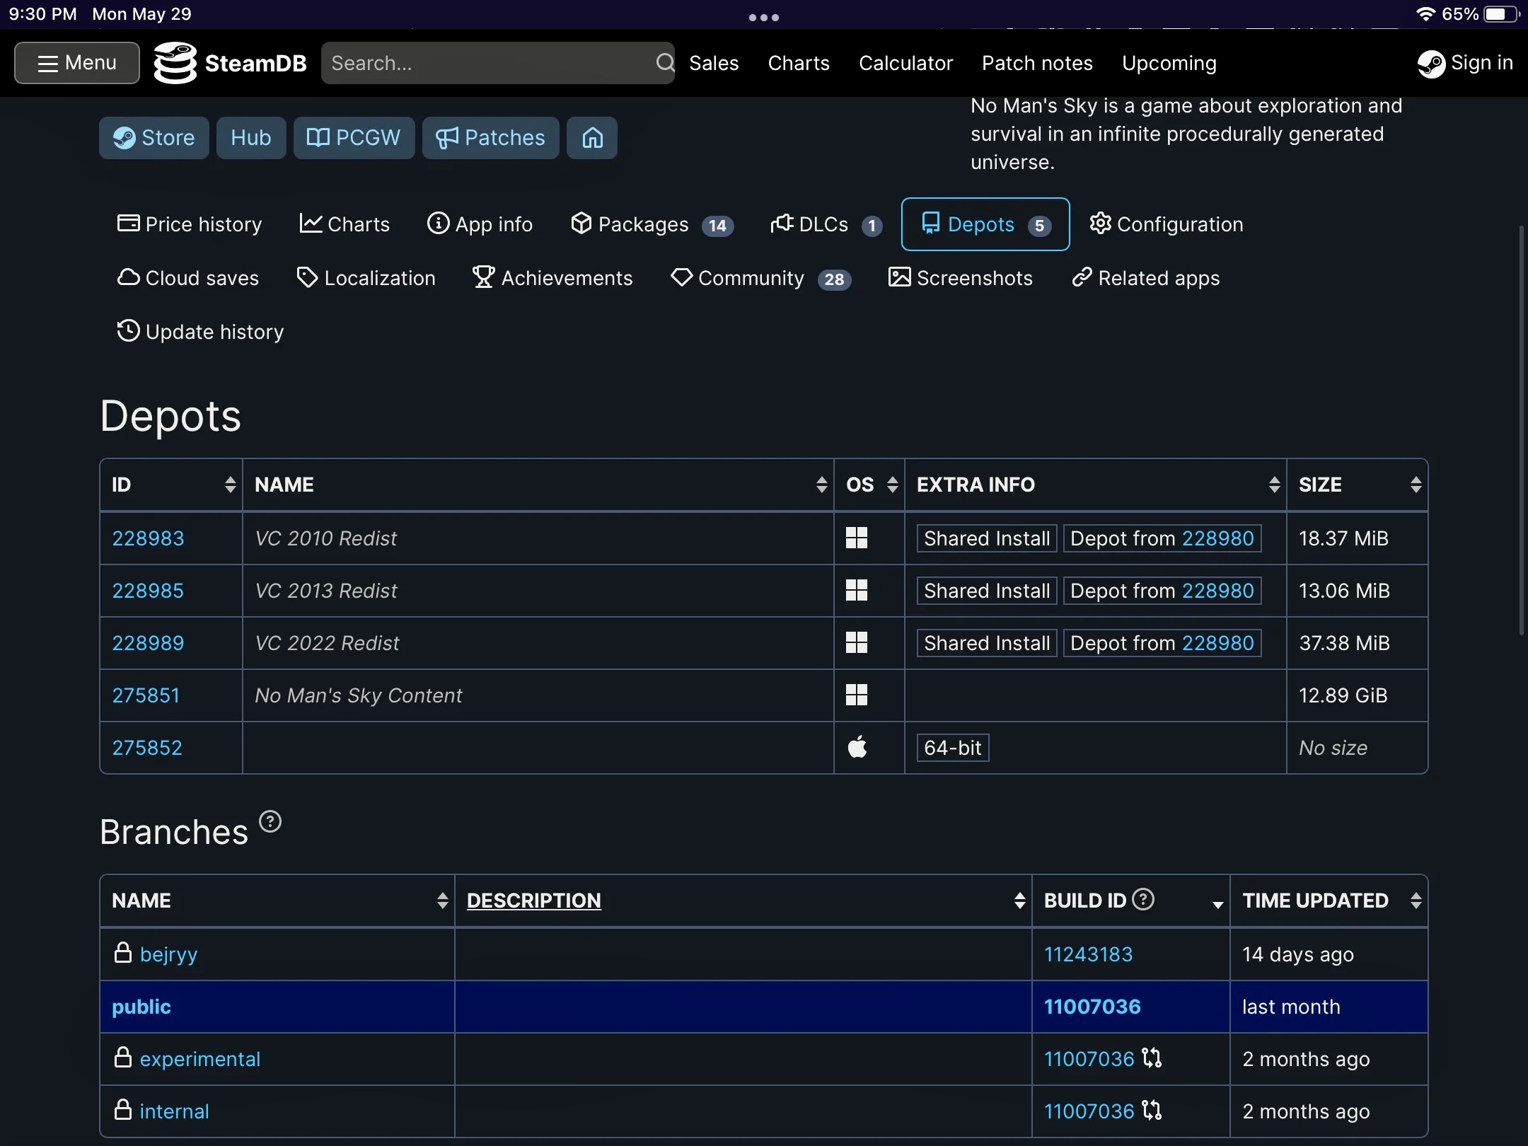The width and height of the screenshot is (1528, 1146).
Task: Sort depots by ID column
Action: pyautogui.click(x=171, y=485)
